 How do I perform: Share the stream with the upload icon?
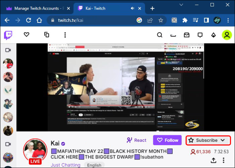[214, 160]
